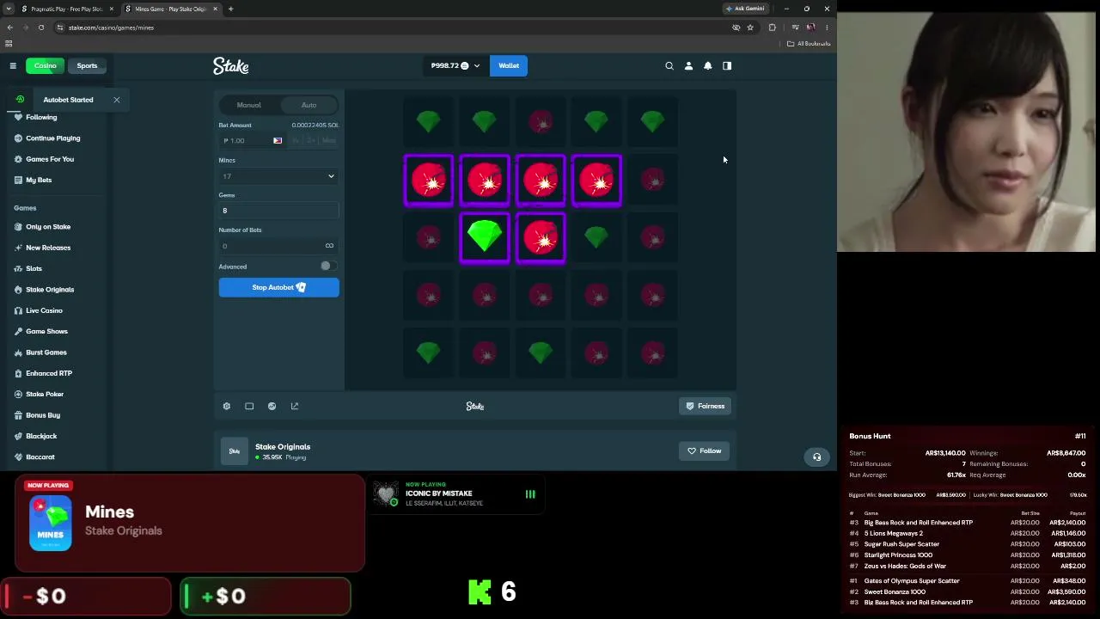Open live support headset button
The image size is (1100, 619).
click(x=817, y=457)
